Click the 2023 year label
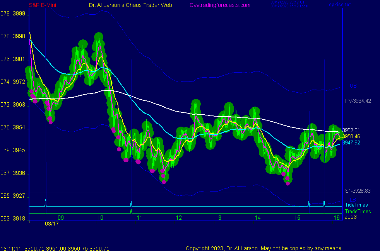380x251 pixels. click(x=351, y=217)
